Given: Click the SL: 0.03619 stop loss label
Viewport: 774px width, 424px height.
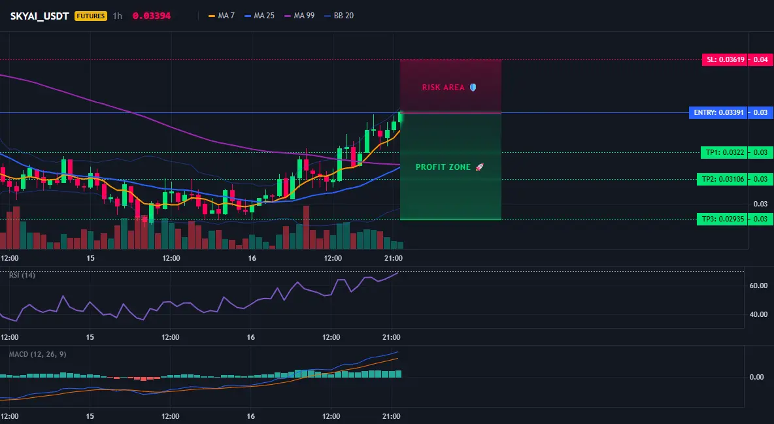Looking at the screenshot, I should (x=724, y=59).
